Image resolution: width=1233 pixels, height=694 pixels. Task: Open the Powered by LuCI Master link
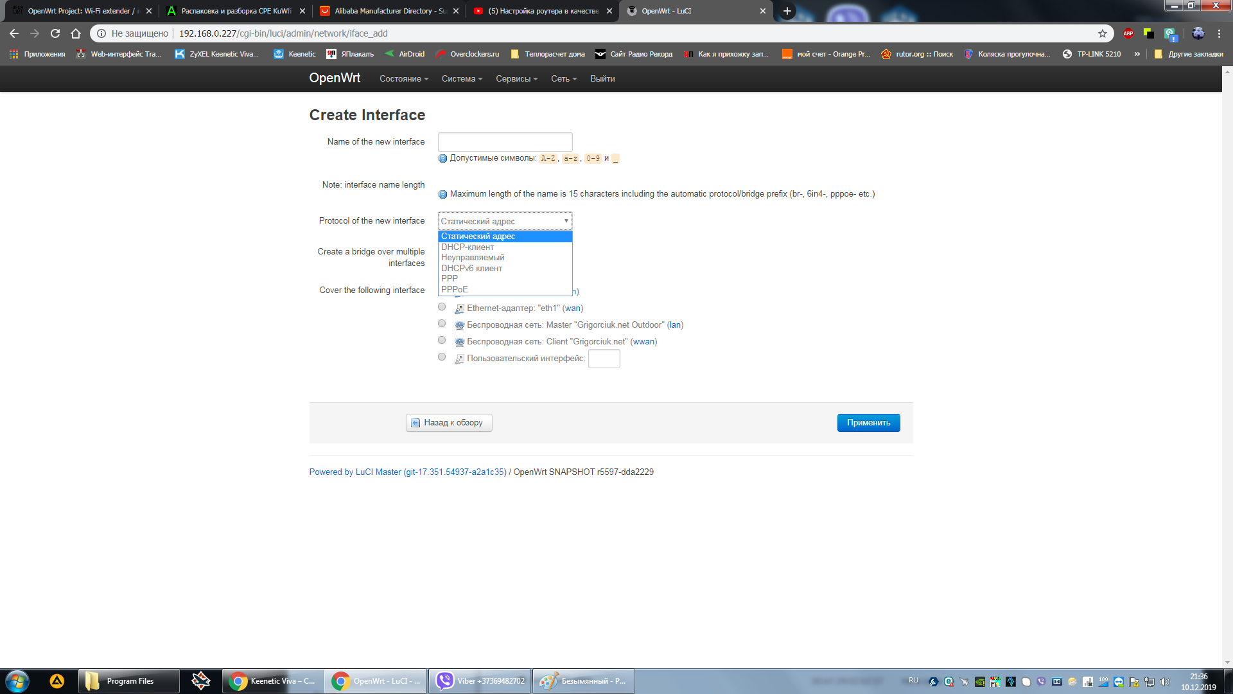pos(407,472)
